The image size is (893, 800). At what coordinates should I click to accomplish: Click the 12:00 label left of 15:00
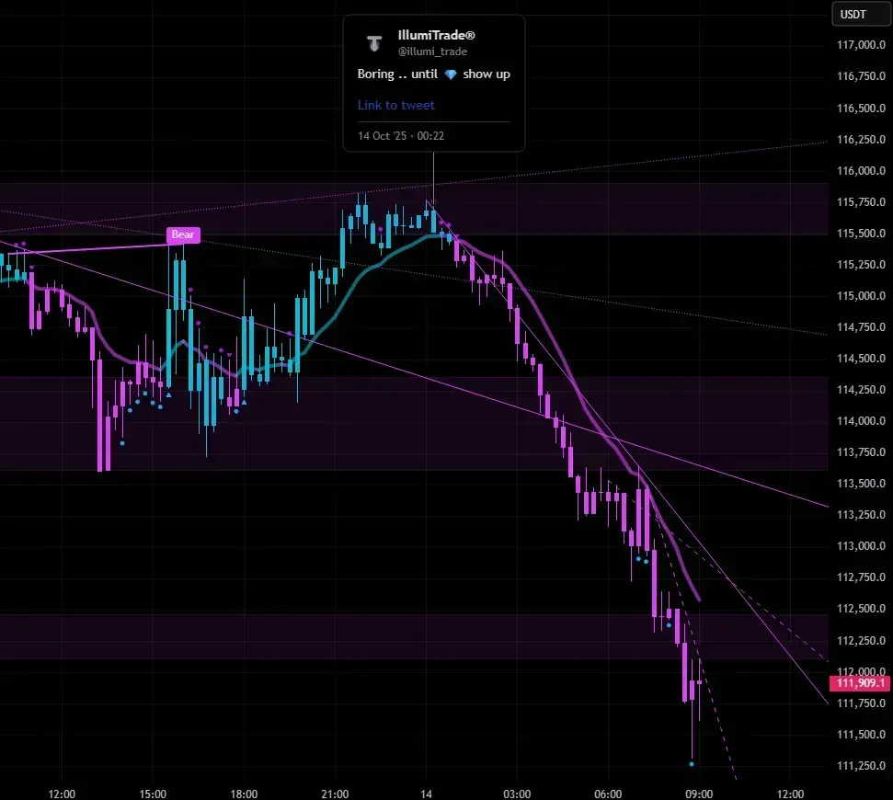(x=62, y=794)
